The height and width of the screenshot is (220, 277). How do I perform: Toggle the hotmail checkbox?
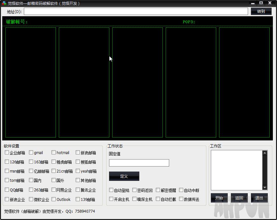click(x=54, y=153)
